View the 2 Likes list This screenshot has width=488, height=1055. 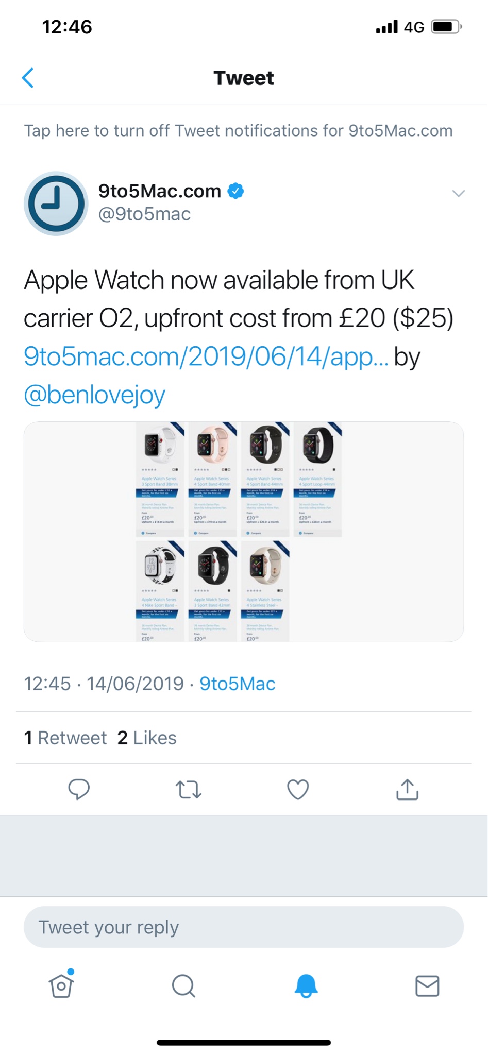(x=147, y=738)
